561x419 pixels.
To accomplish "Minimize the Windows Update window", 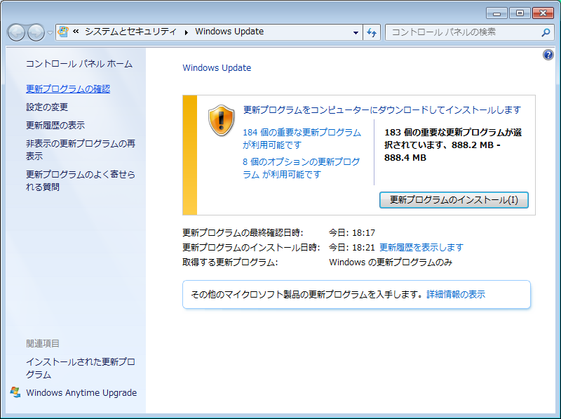I will 496,13.
